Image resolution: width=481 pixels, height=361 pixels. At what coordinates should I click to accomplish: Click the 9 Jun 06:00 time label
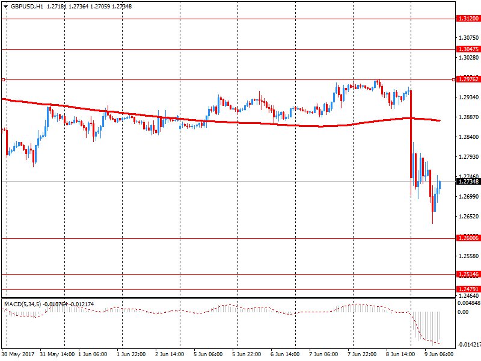pyautogui.click(x=439, y=354)
